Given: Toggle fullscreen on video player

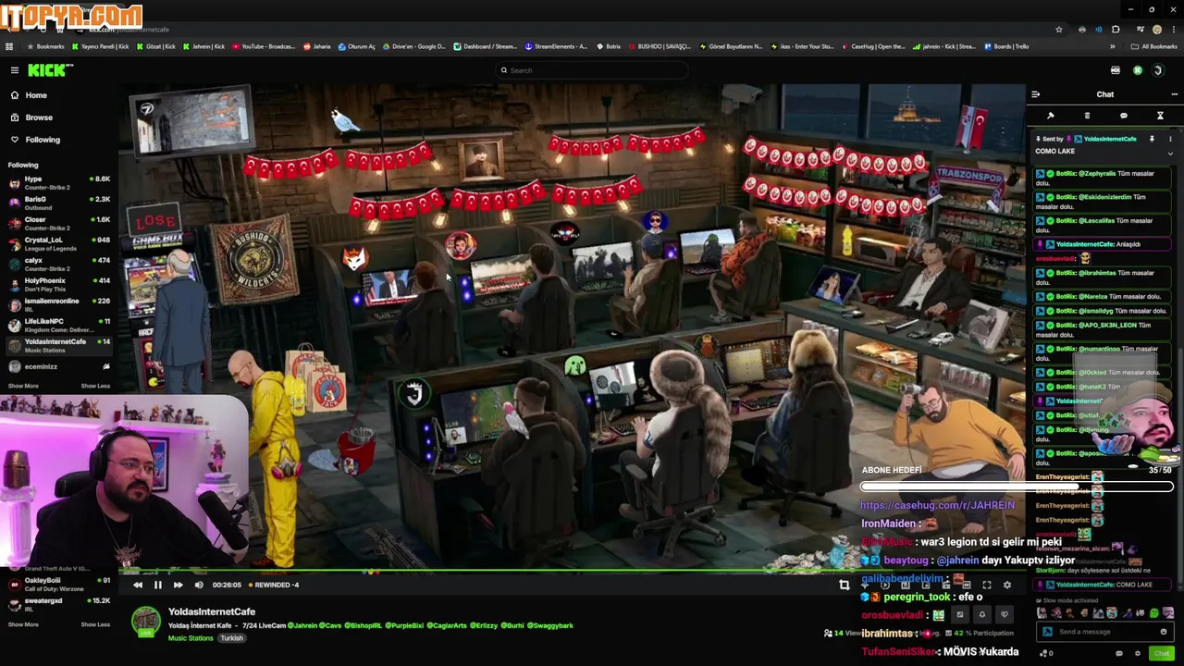Looking at the screenshot, I should pyautogui.click(x=987, y=585).
